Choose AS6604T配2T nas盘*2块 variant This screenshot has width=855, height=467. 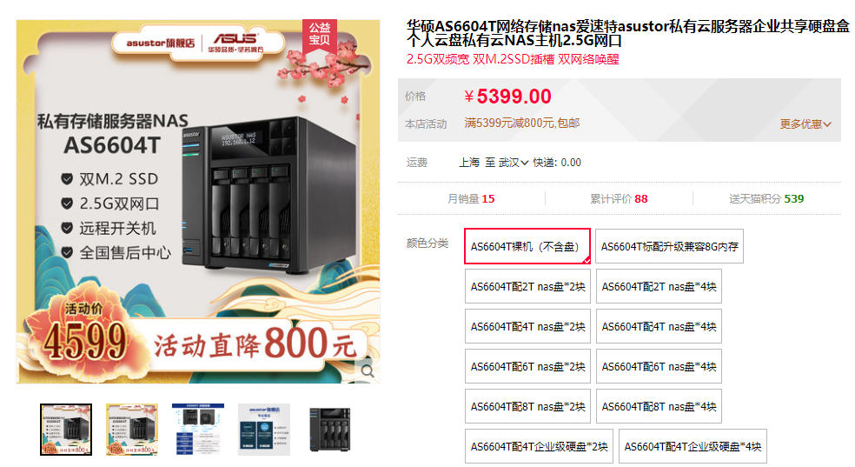[527, 286]
